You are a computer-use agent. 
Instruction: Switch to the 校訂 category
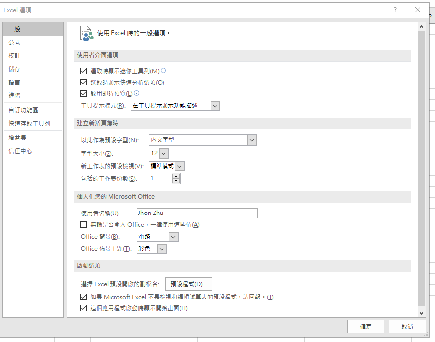point(33,56)
